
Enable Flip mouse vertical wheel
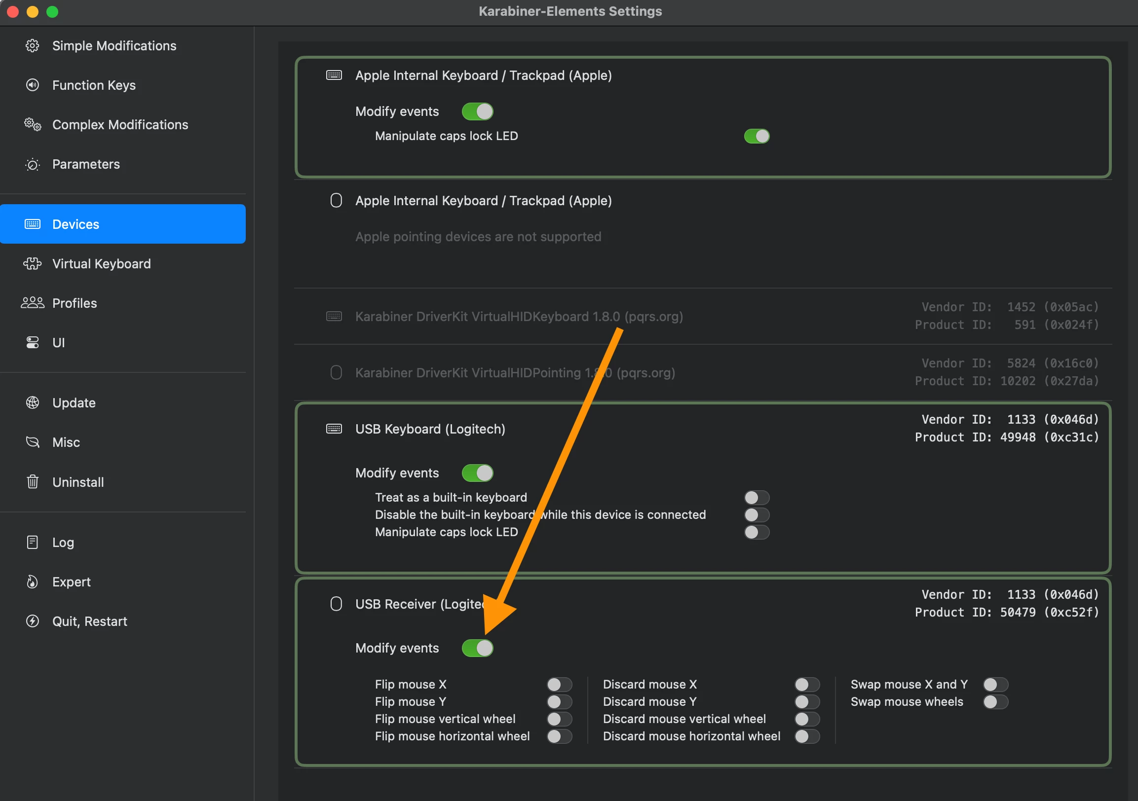click(559, 718)
